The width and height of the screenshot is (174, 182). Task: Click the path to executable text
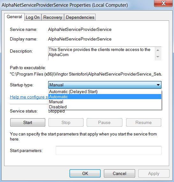click(x=86, y=74)
